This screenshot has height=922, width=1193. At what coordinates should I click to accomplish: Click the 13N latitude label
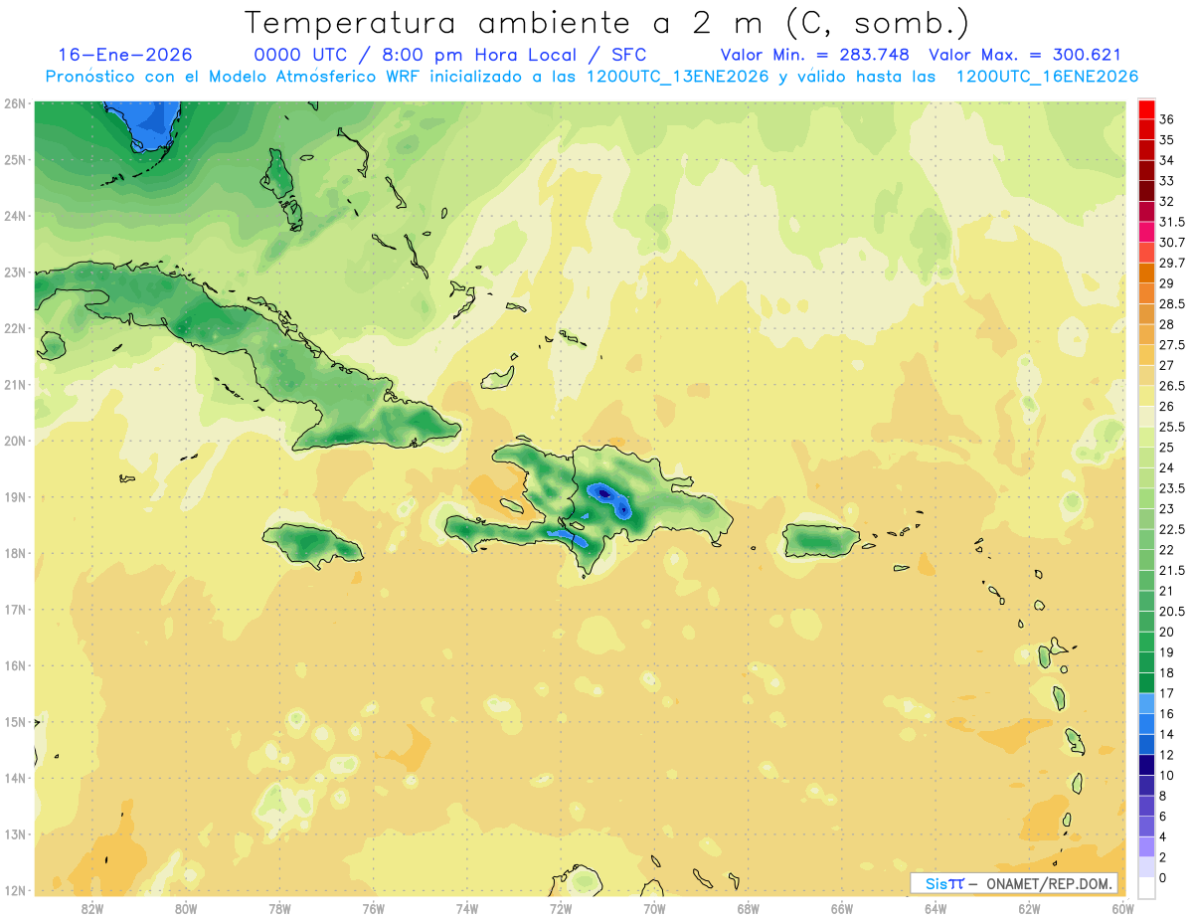14,834
